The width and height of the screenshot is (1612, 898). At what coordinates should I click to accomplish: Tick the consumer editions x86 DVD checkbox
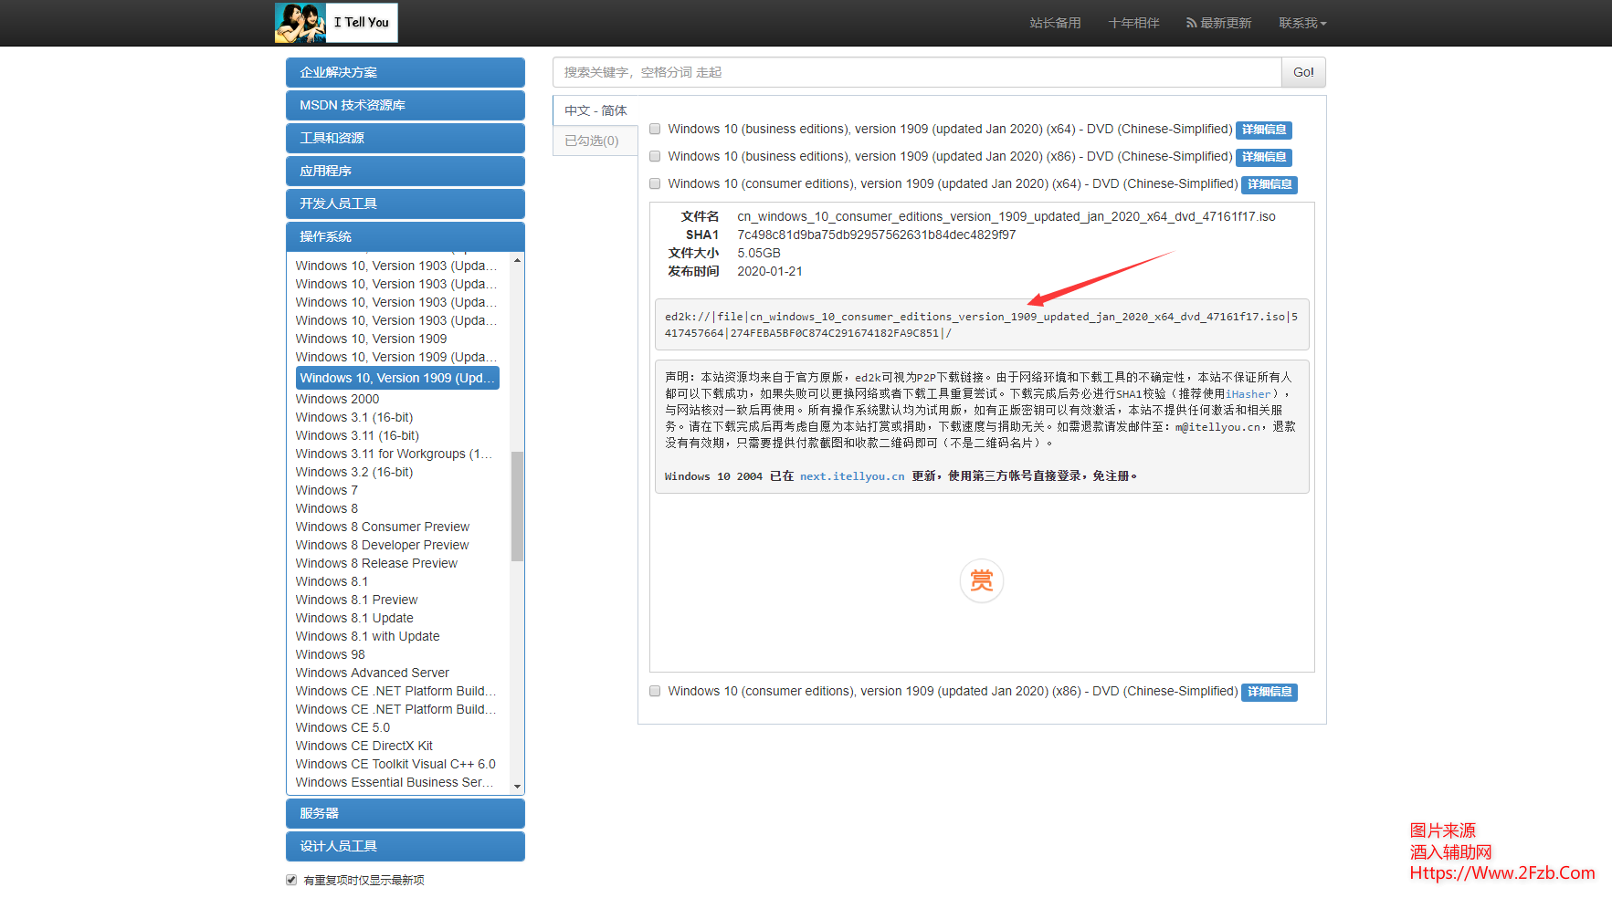[x=655, y=692]
